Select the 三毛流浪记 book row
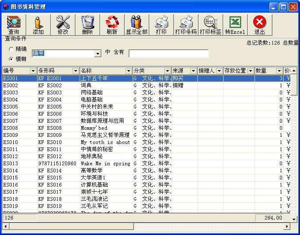Image resolution: width=300 pixels, height=235 pixels. [146, 199]
